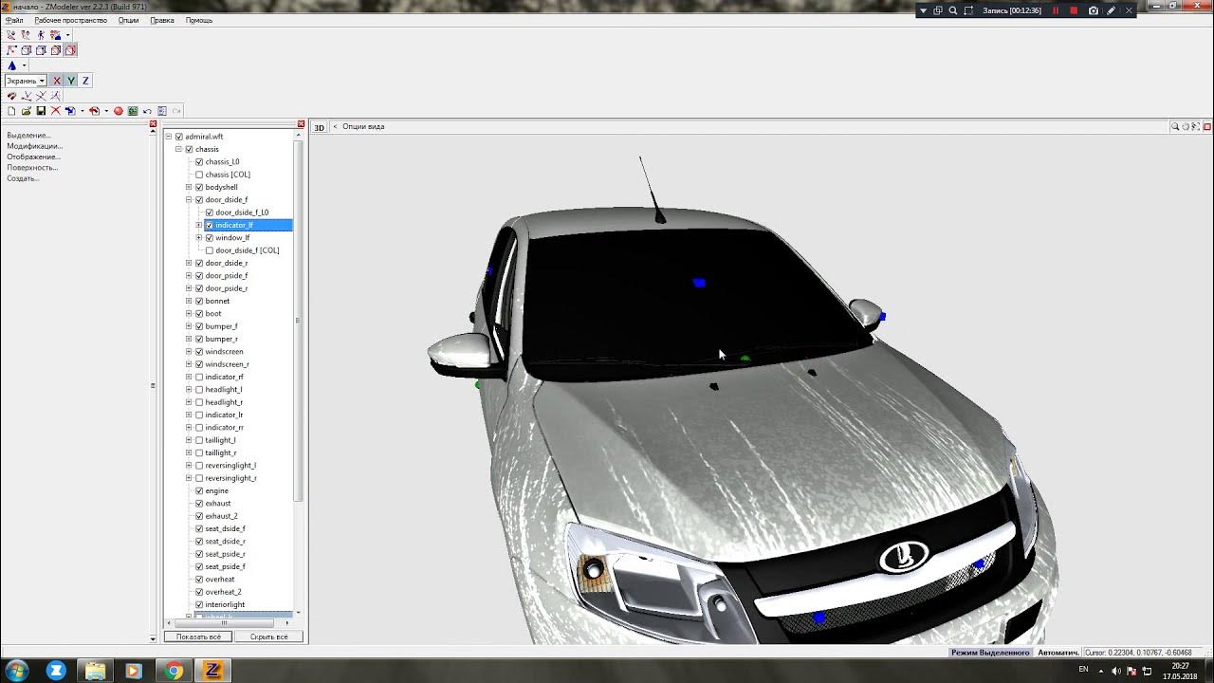
Task: Open the Правка menu
Action: click(162, 20)
